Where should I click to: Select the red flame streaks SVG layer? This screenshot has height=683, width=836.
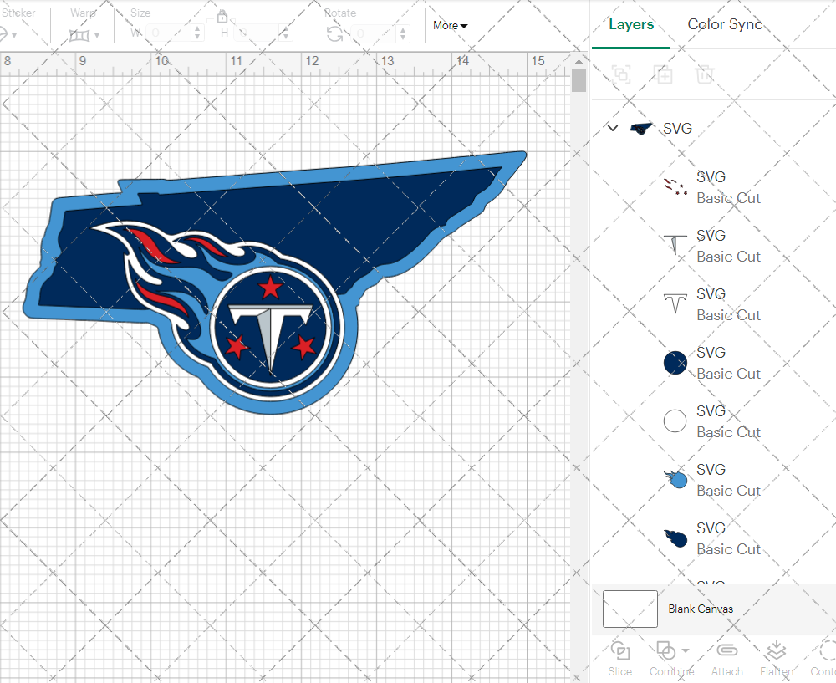pos(711,187)
